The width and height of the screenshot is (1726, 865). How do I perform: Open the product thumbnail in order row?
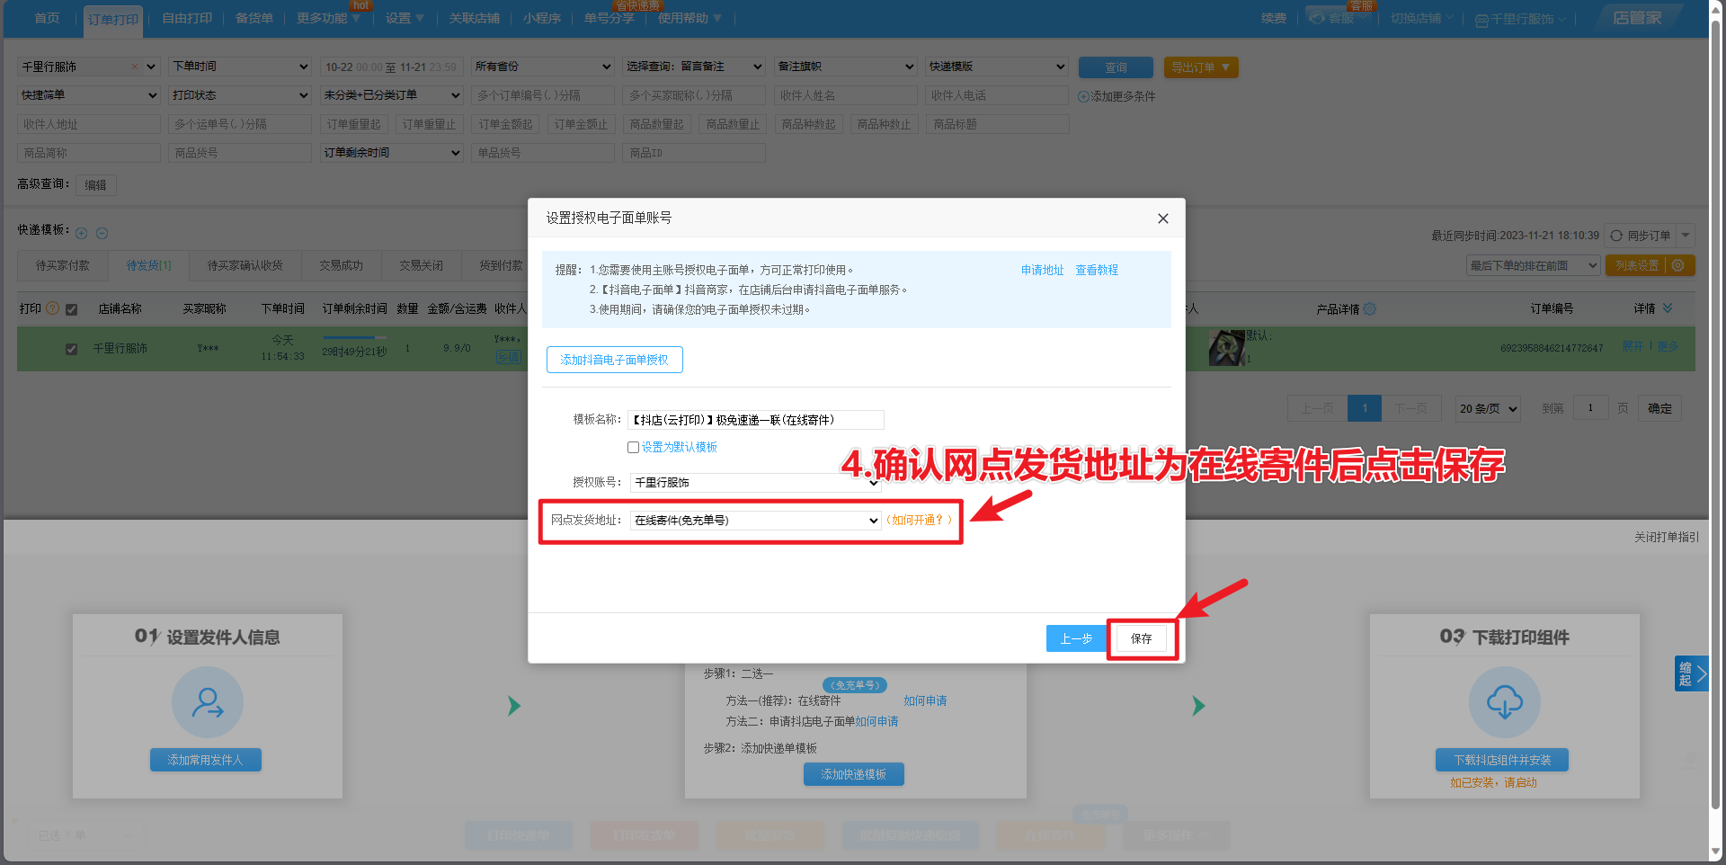tap(1226, 348)
